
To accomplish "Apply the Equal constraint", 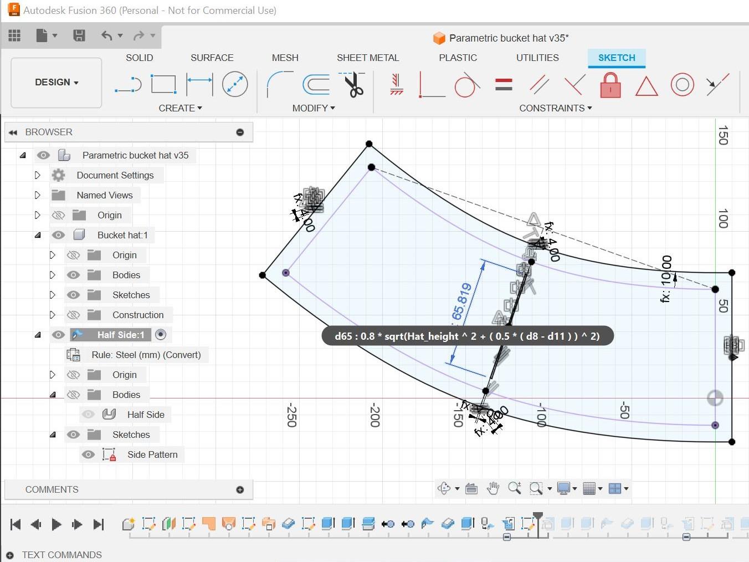I will tap(504, 84).
